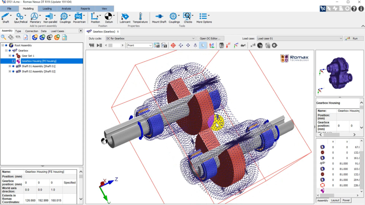Click the Romax Technology logo in viewport

[x=294, y=58]
